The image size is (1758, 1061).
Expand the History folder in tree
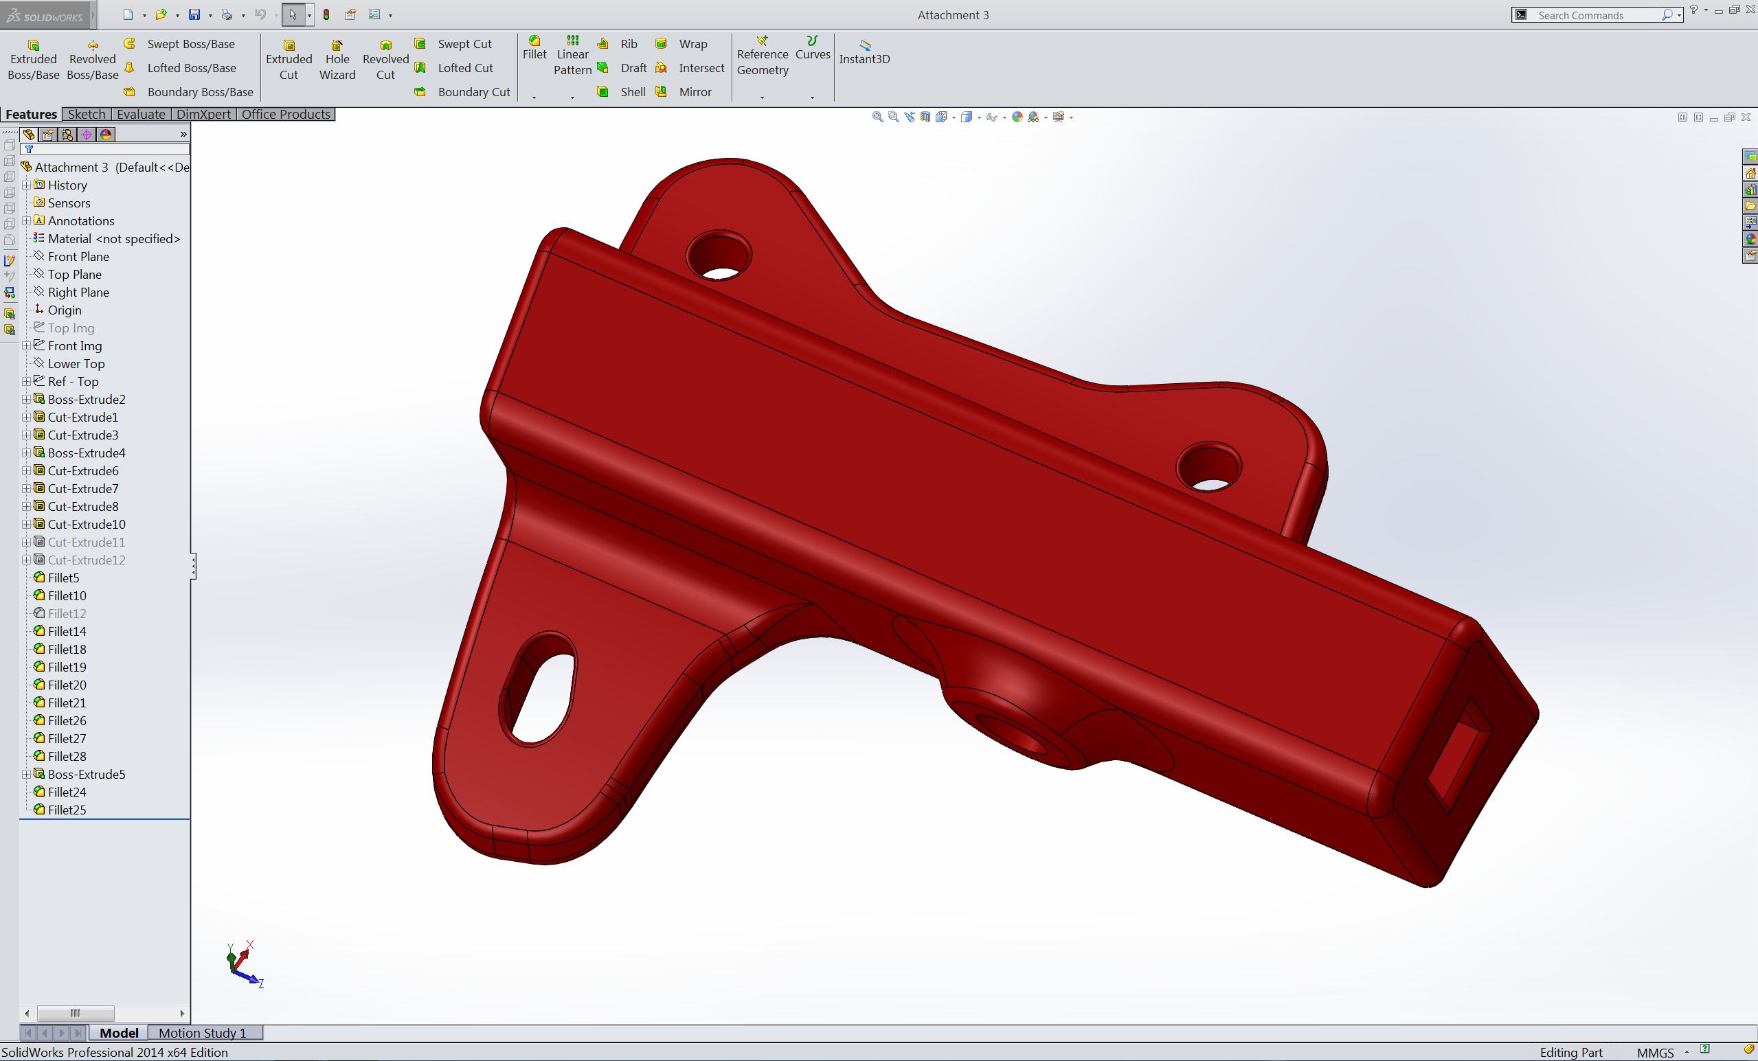tap(26, 185)
